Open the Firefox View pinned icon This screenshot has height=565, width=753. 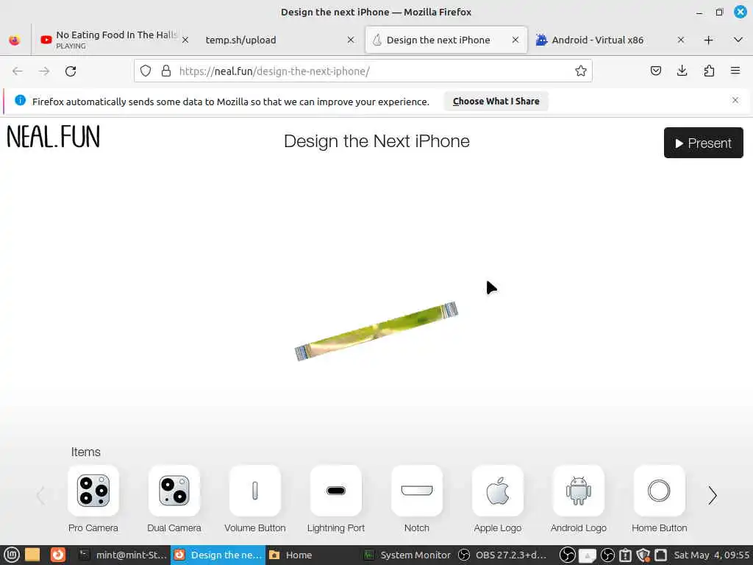tap(15, 40)
